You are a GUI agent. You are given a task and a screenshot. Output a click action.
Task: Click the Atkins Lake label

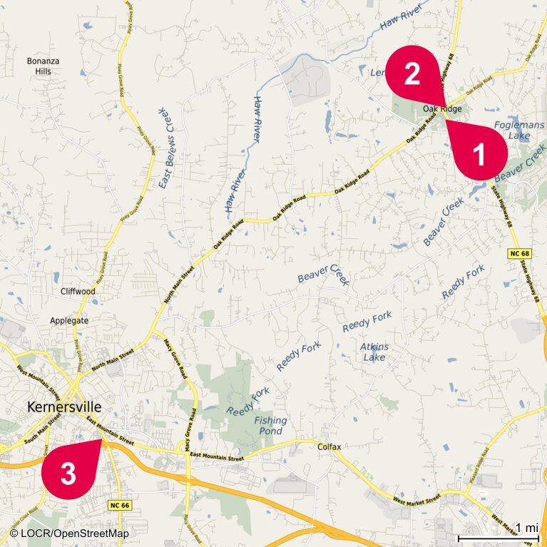(374, 352)
